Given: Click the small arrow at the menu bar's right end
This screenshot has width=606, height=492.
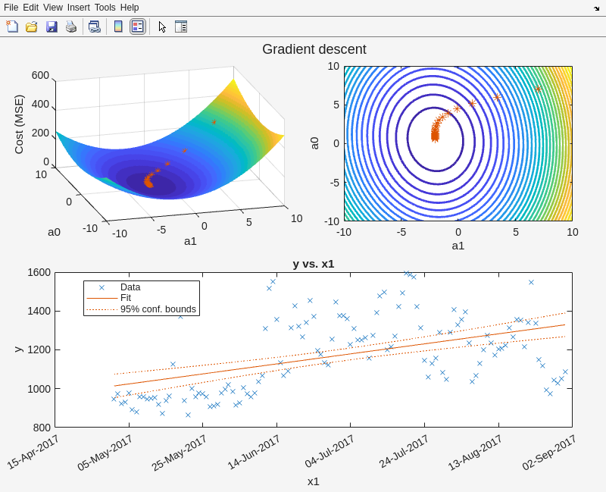Looking at the screenshot, I should [596, 8].
